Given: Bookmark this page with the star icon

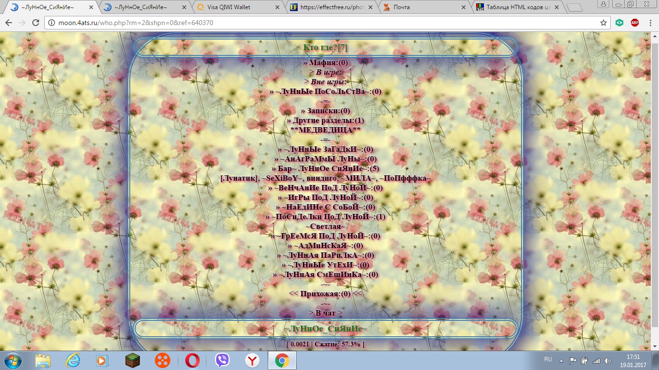Looking at the screenshot, I should pyautogui.click(x=603, y=23).
